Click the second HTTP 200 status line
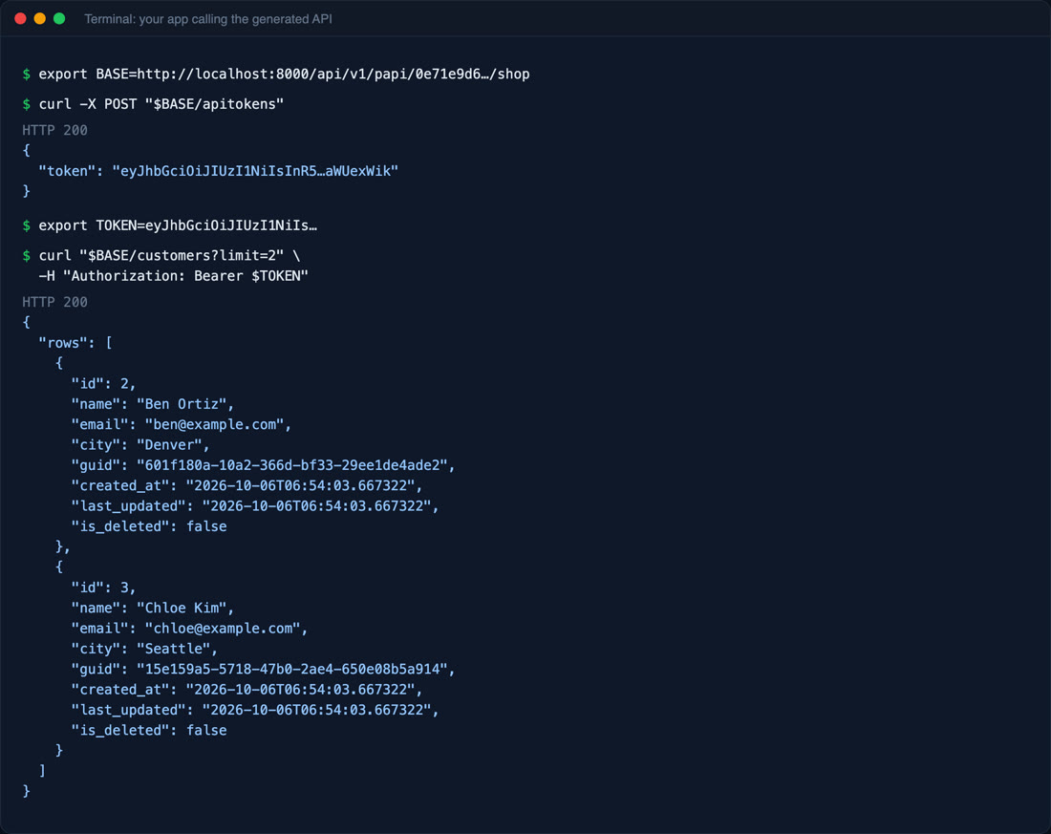The image size is (1051, 834). click(55, 302)
